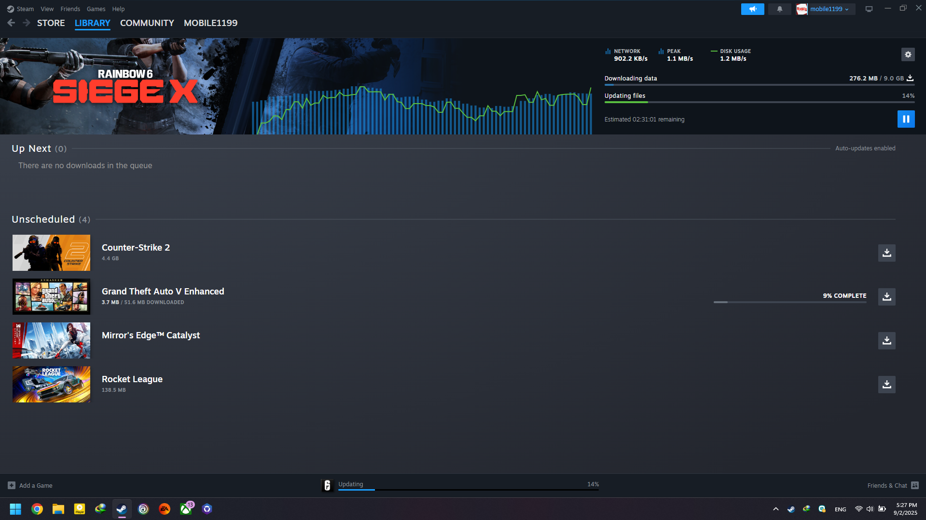Click Grand Theft Auto V Enhanced title
Screen dimensions: 926x520
tap(163, 292)
